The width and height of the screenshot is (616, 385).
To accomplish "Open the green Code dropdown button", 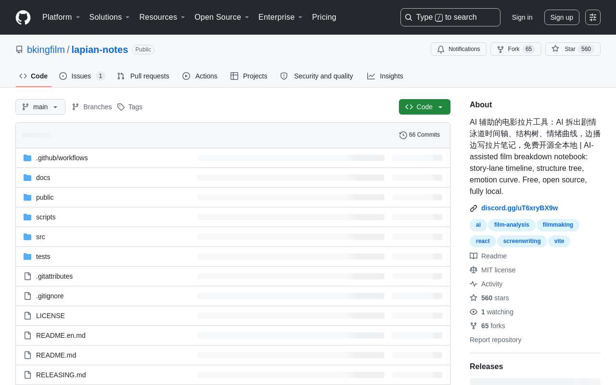I will 424,107.
